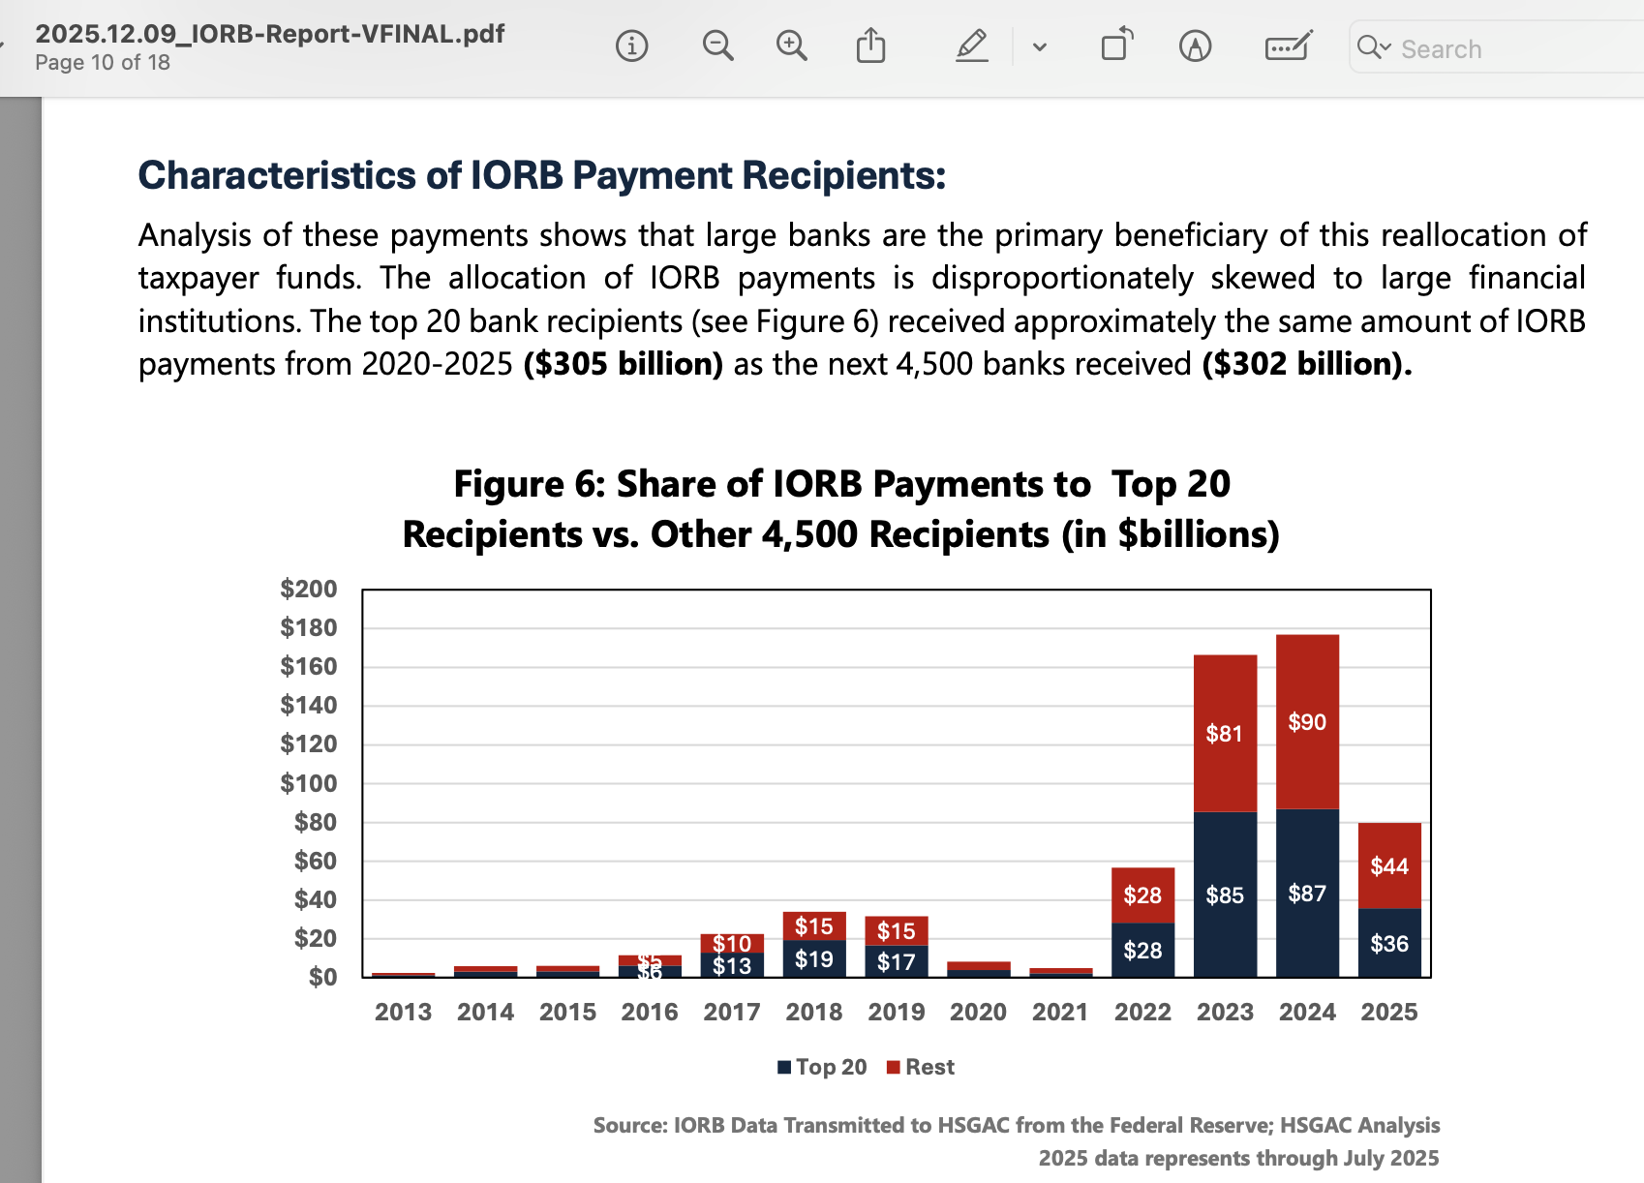
Task: Click the '$85' label in the 2023 bar
Action: [1225, 895]
